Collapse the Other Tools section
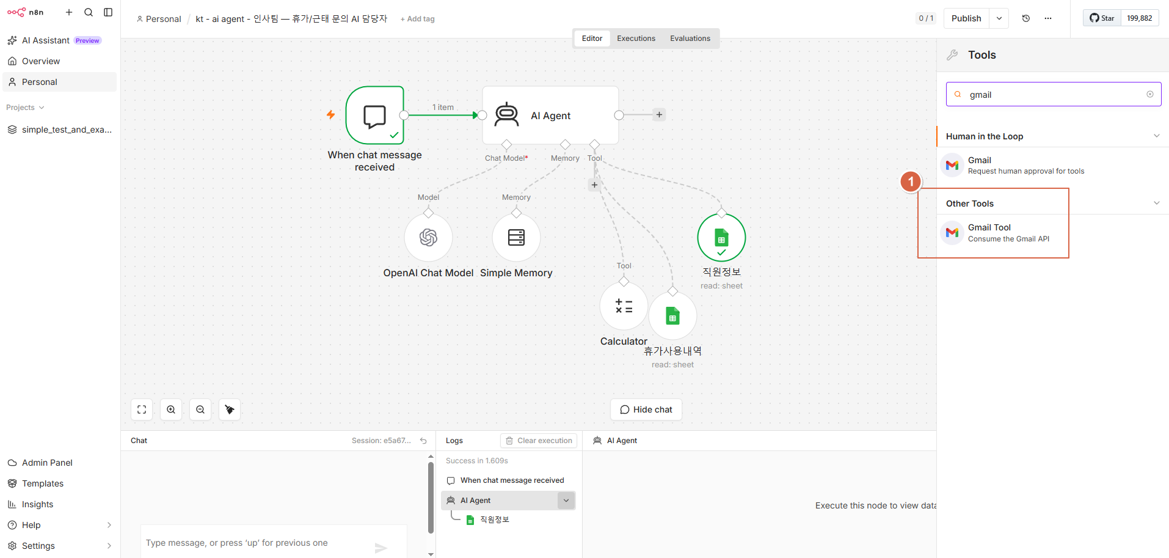 1156,203
